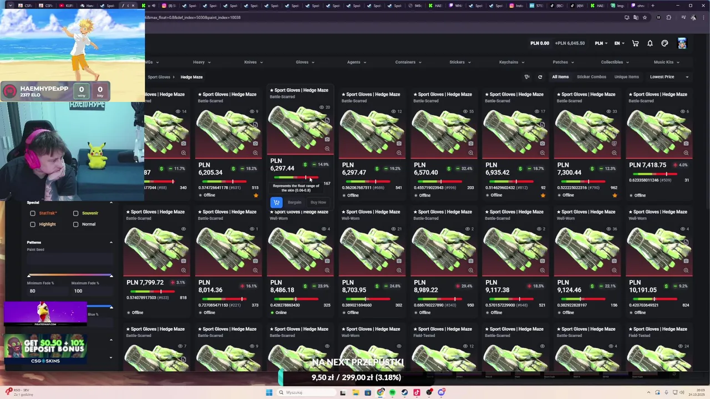Open the notifications bell
The width and height of the screenshot is (710, 399).
point(650,43)
